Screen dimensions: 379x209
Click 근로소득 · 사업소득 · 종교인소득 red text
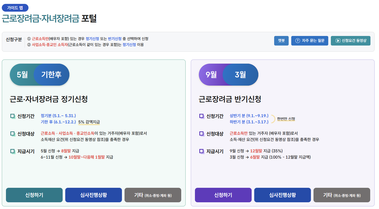tap(68, 133)
